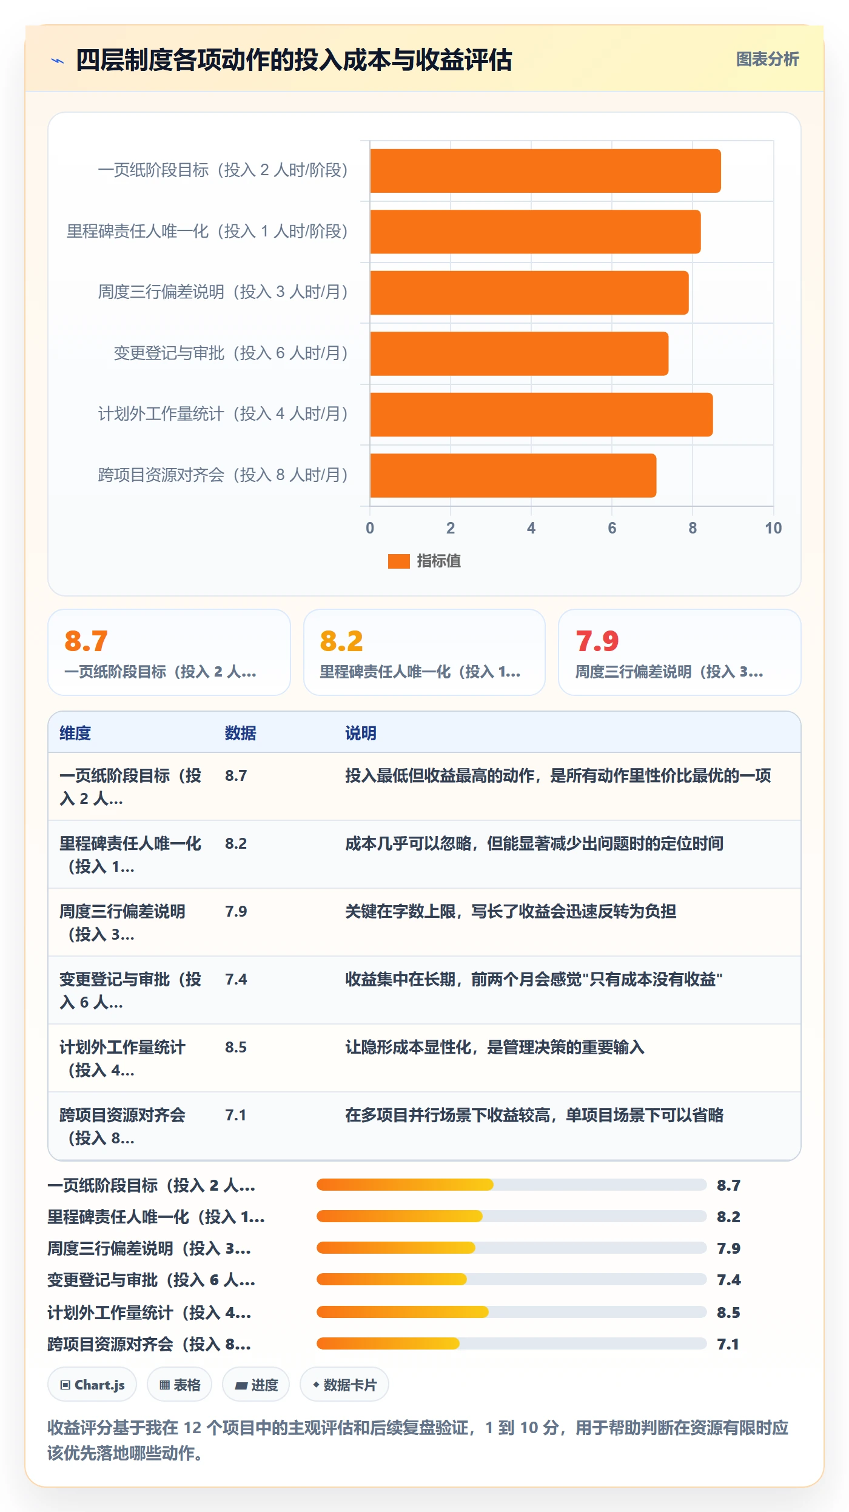
Task: Click the 8.5 value in the table
Action: [x=236, y=1047]
